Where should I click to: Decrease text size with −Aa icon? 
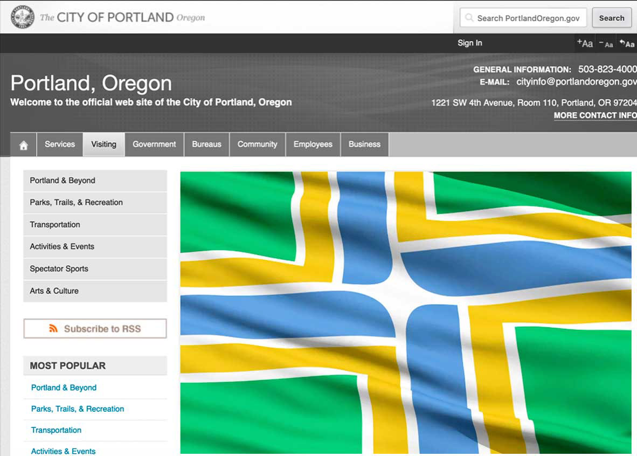click(606, 44)
